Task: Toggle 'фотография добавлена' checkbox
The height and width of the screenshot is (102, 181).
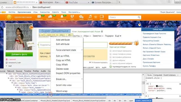Action: pos(111,57)
